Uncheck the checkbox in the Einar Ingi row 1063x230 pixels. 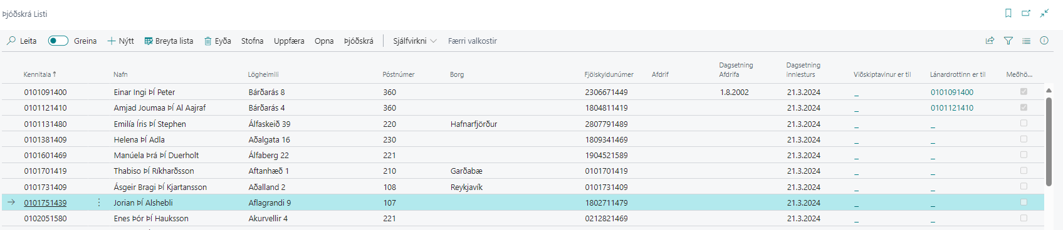(1024, 92)
